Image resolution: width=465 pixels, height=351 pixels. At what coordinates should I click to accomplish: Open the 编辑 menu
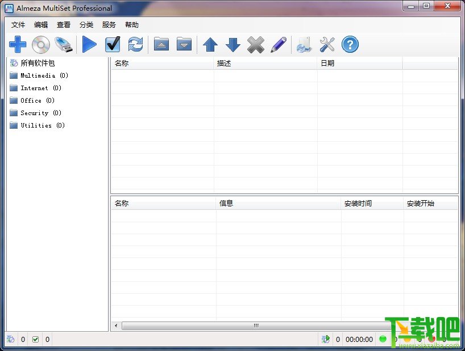coord(41,25)
